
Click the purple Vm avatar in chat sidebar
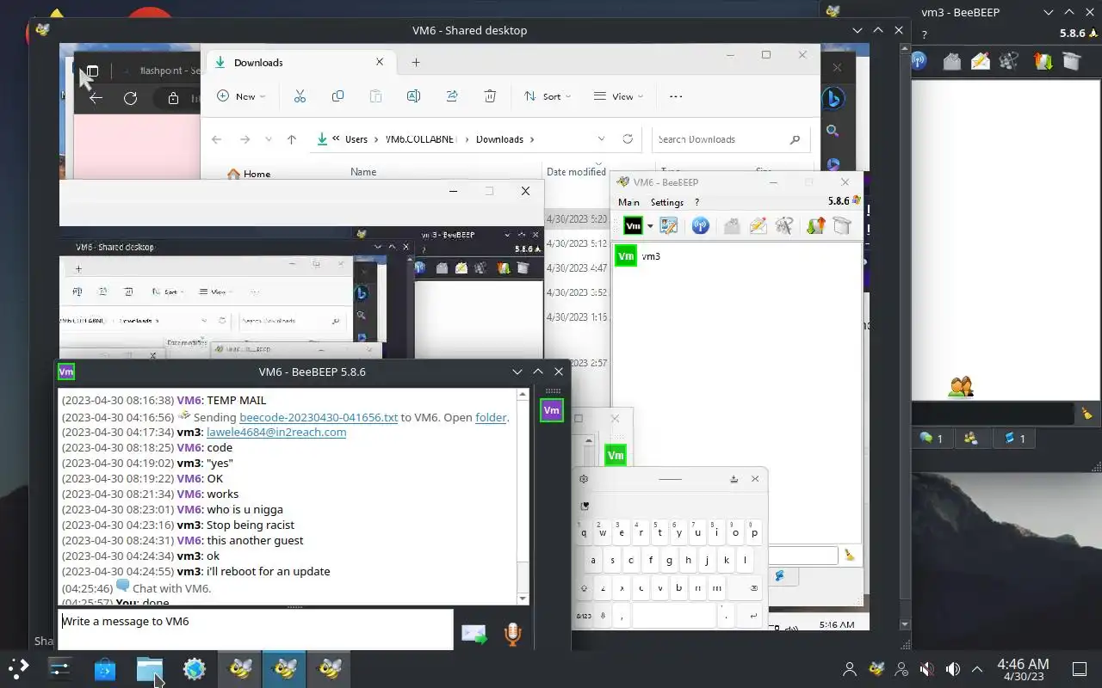(552, 410)
